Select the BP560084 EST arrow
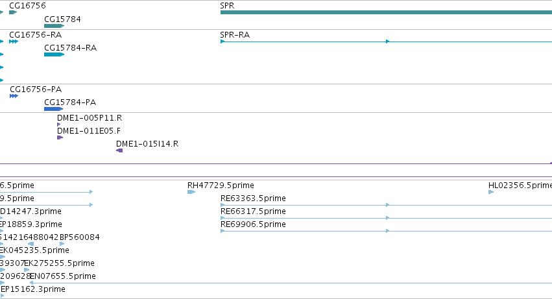This screenshot has width=552, height=299. [x=62, y=244]
